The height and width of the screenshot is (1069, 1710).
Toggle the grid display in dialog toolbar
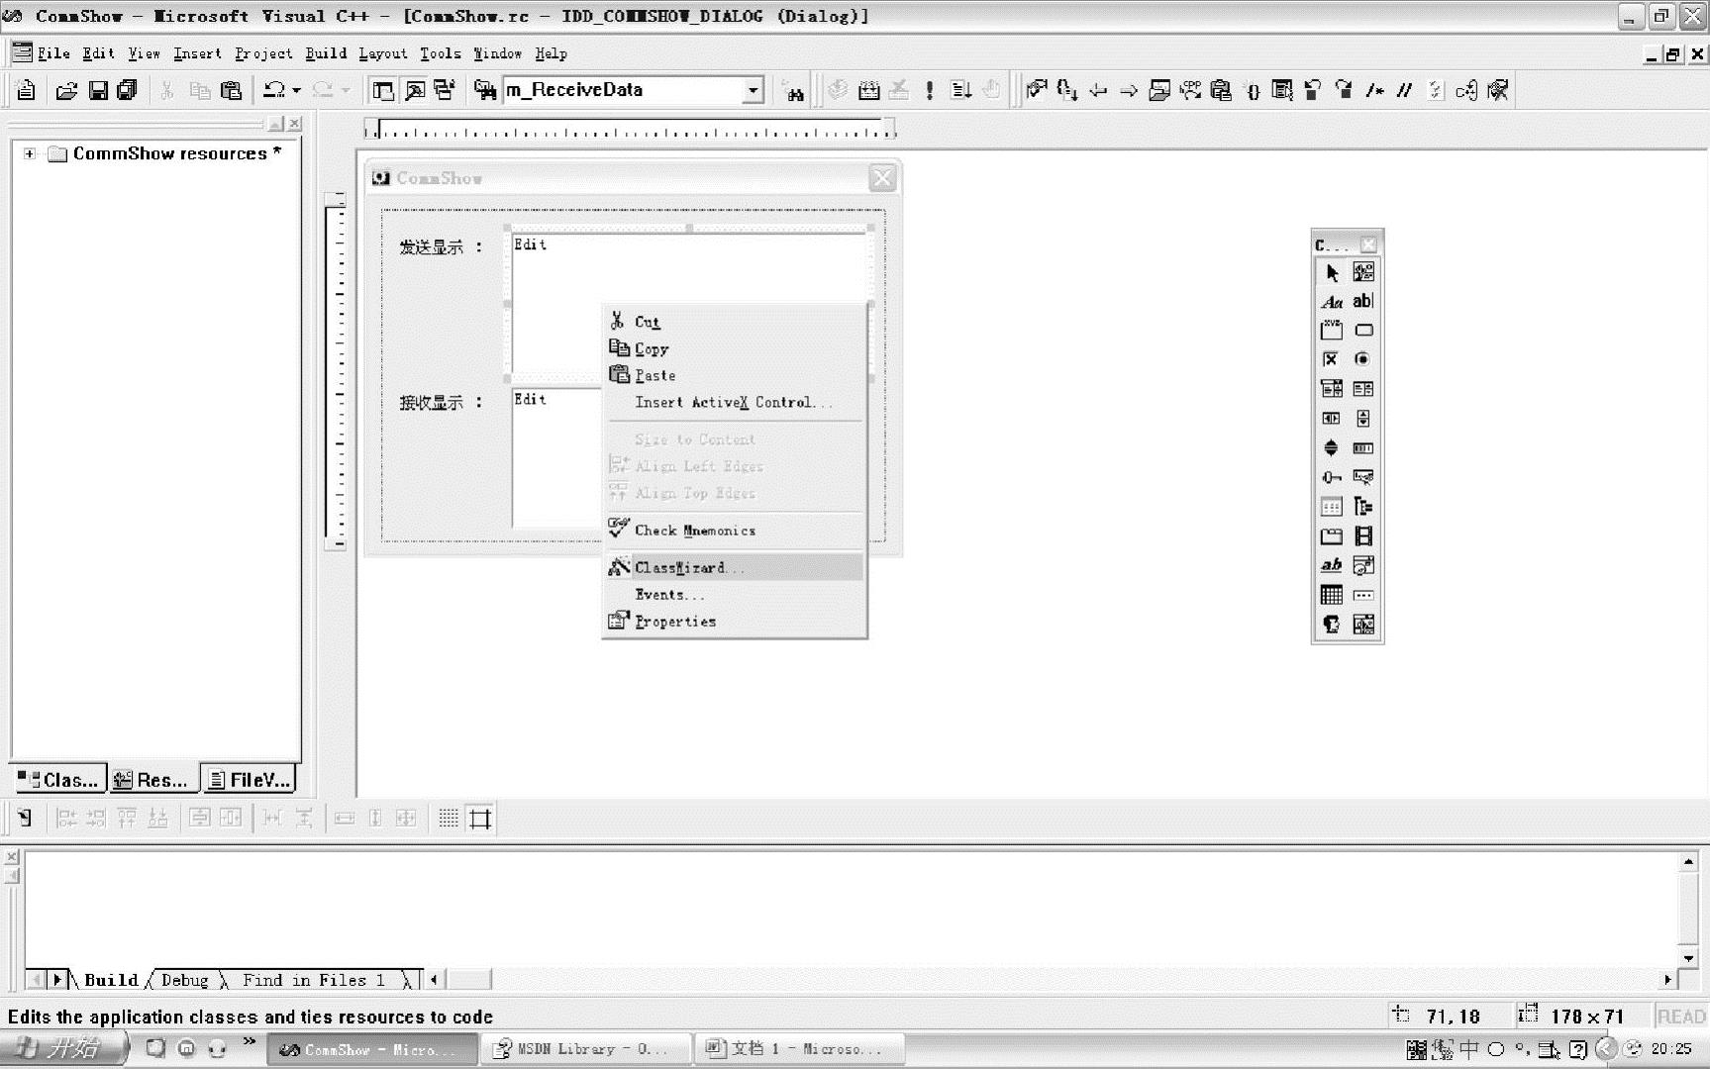pos(449,819)
